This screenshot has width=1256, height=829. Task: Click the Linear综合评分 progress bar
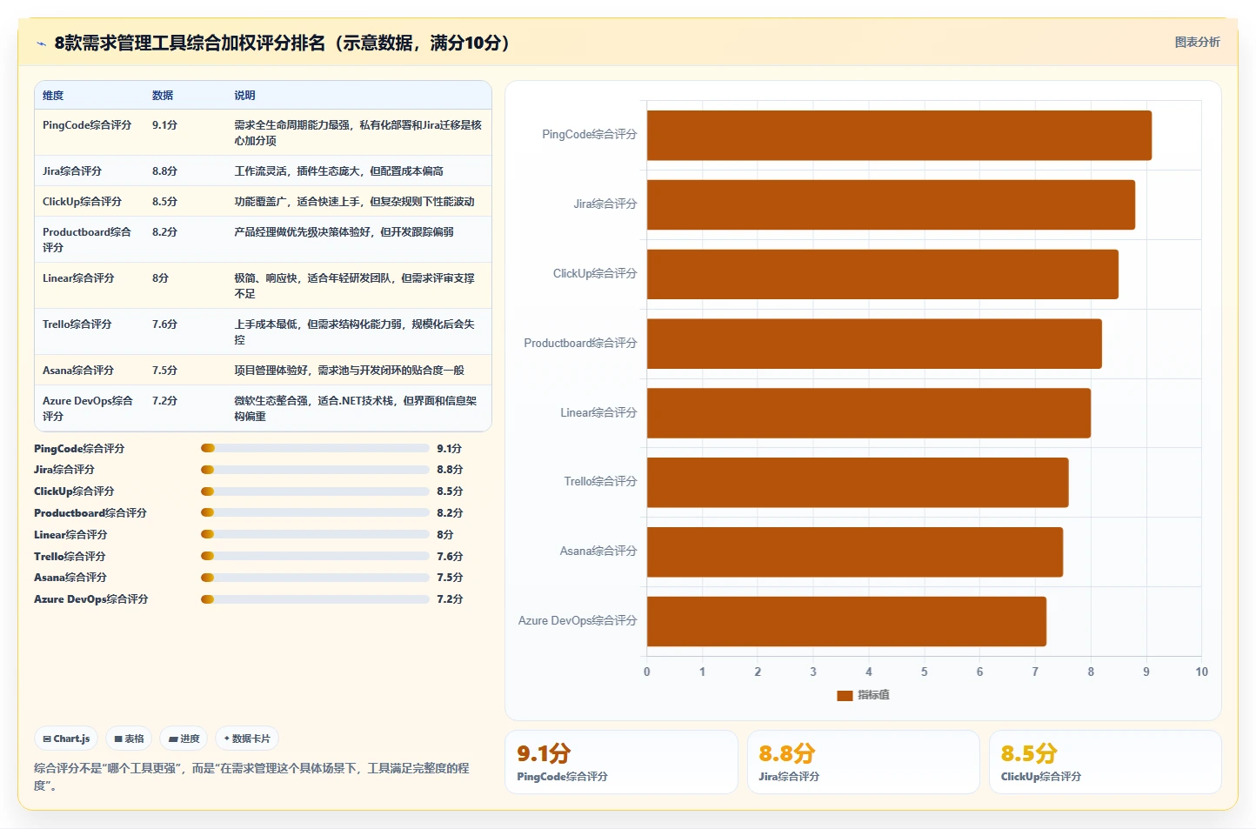pos(315,534)
